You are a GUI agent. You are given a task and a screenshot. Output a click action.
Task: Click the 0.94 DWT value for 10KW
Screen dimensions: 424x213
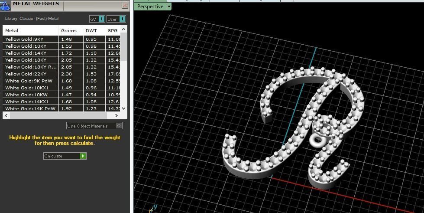91,95
